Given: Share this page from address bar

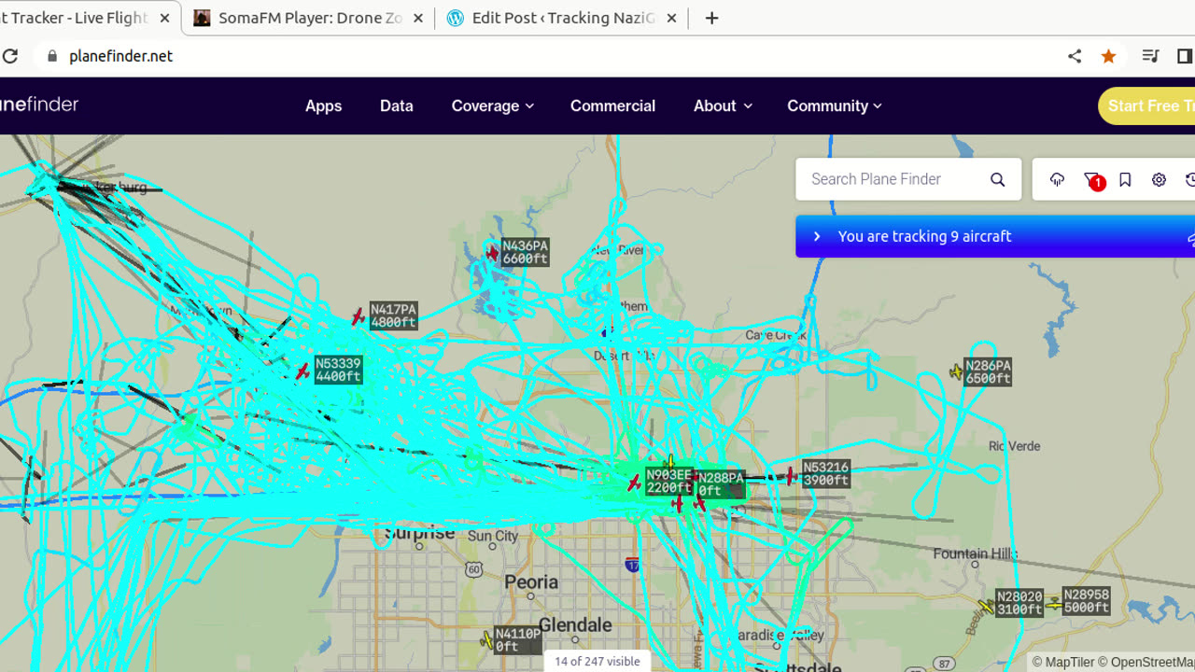Looking at the screenshot, I should pyautogui.click(x=1075, y=56).
